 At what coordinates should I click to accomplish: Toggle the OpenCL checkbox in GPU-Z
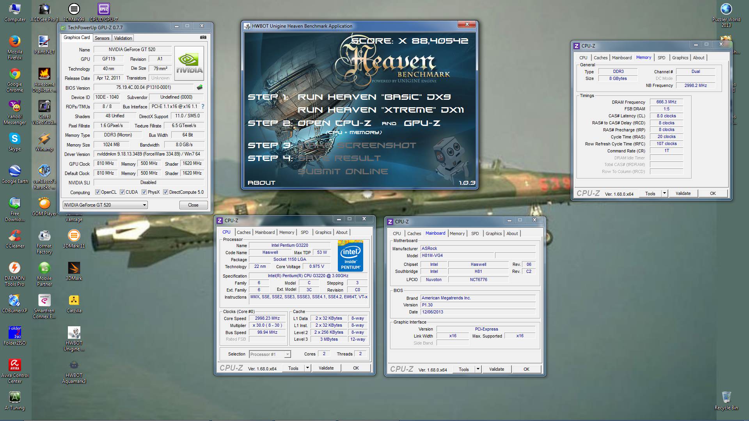coord(98,192)
